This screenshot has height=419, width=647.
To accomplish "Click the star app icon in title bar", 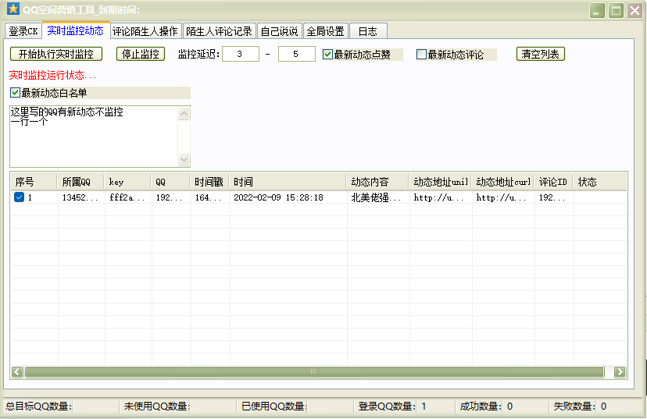I will (x=13, y=10).
